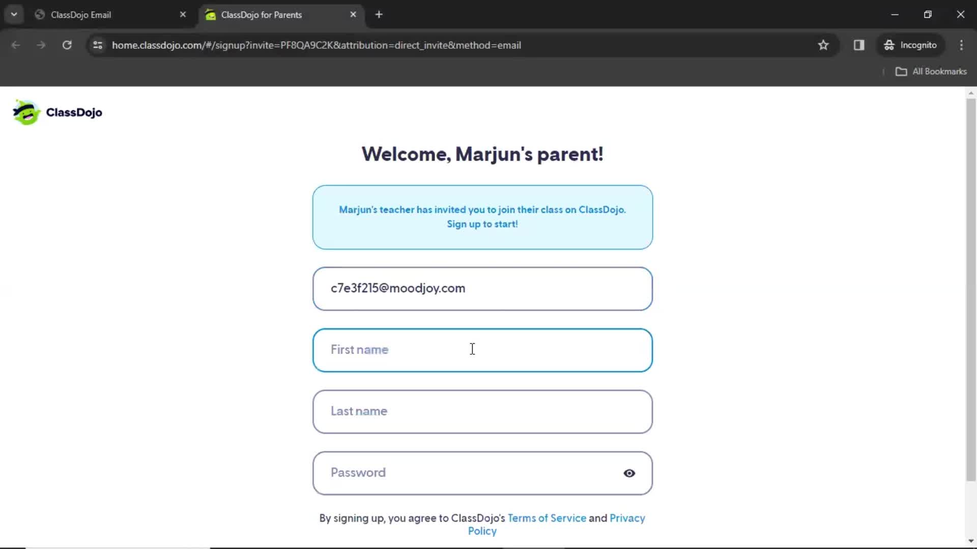The image size is (977, 549).
Task: Open Incognito profile indicator
Action: [911, 45]
